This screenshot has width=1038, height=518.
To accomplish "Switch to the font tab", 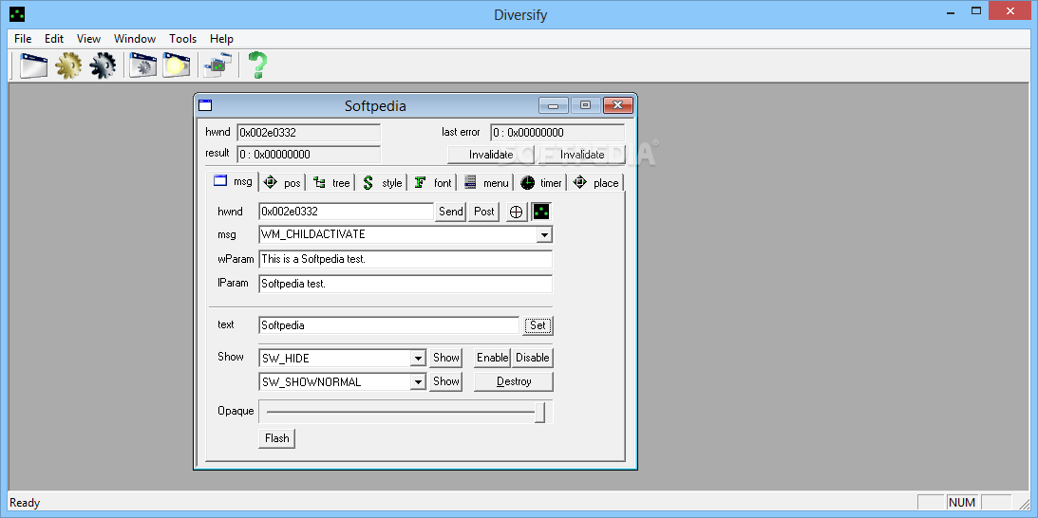I will click(433, 183).
